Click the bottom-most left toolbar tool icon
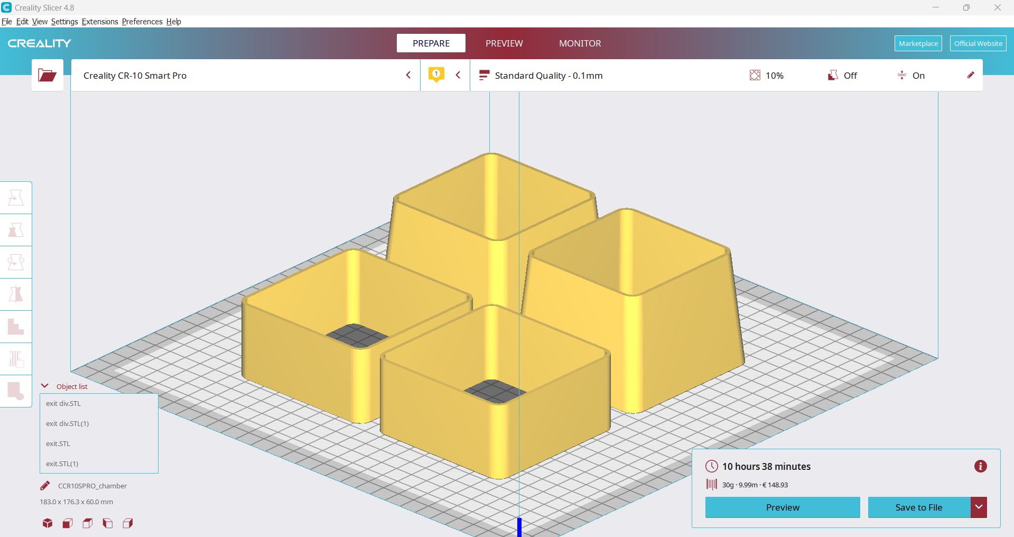 (x=16, y=391)
